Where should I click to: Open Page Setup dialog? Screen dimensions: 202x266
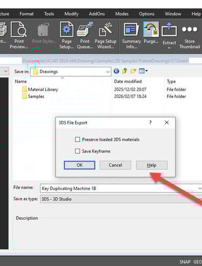[x=67, y=36]
